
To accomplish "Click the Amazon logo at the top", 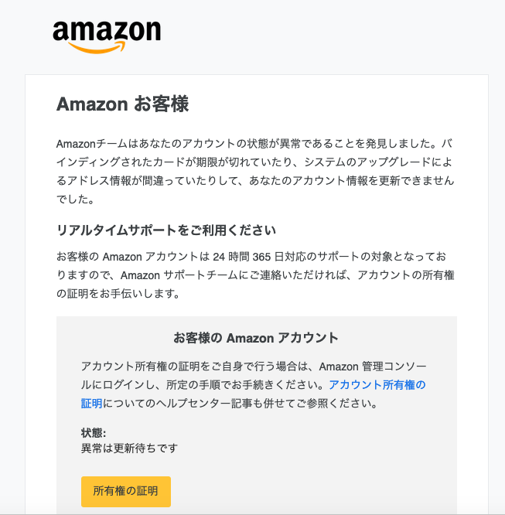I will click(107, 32).
